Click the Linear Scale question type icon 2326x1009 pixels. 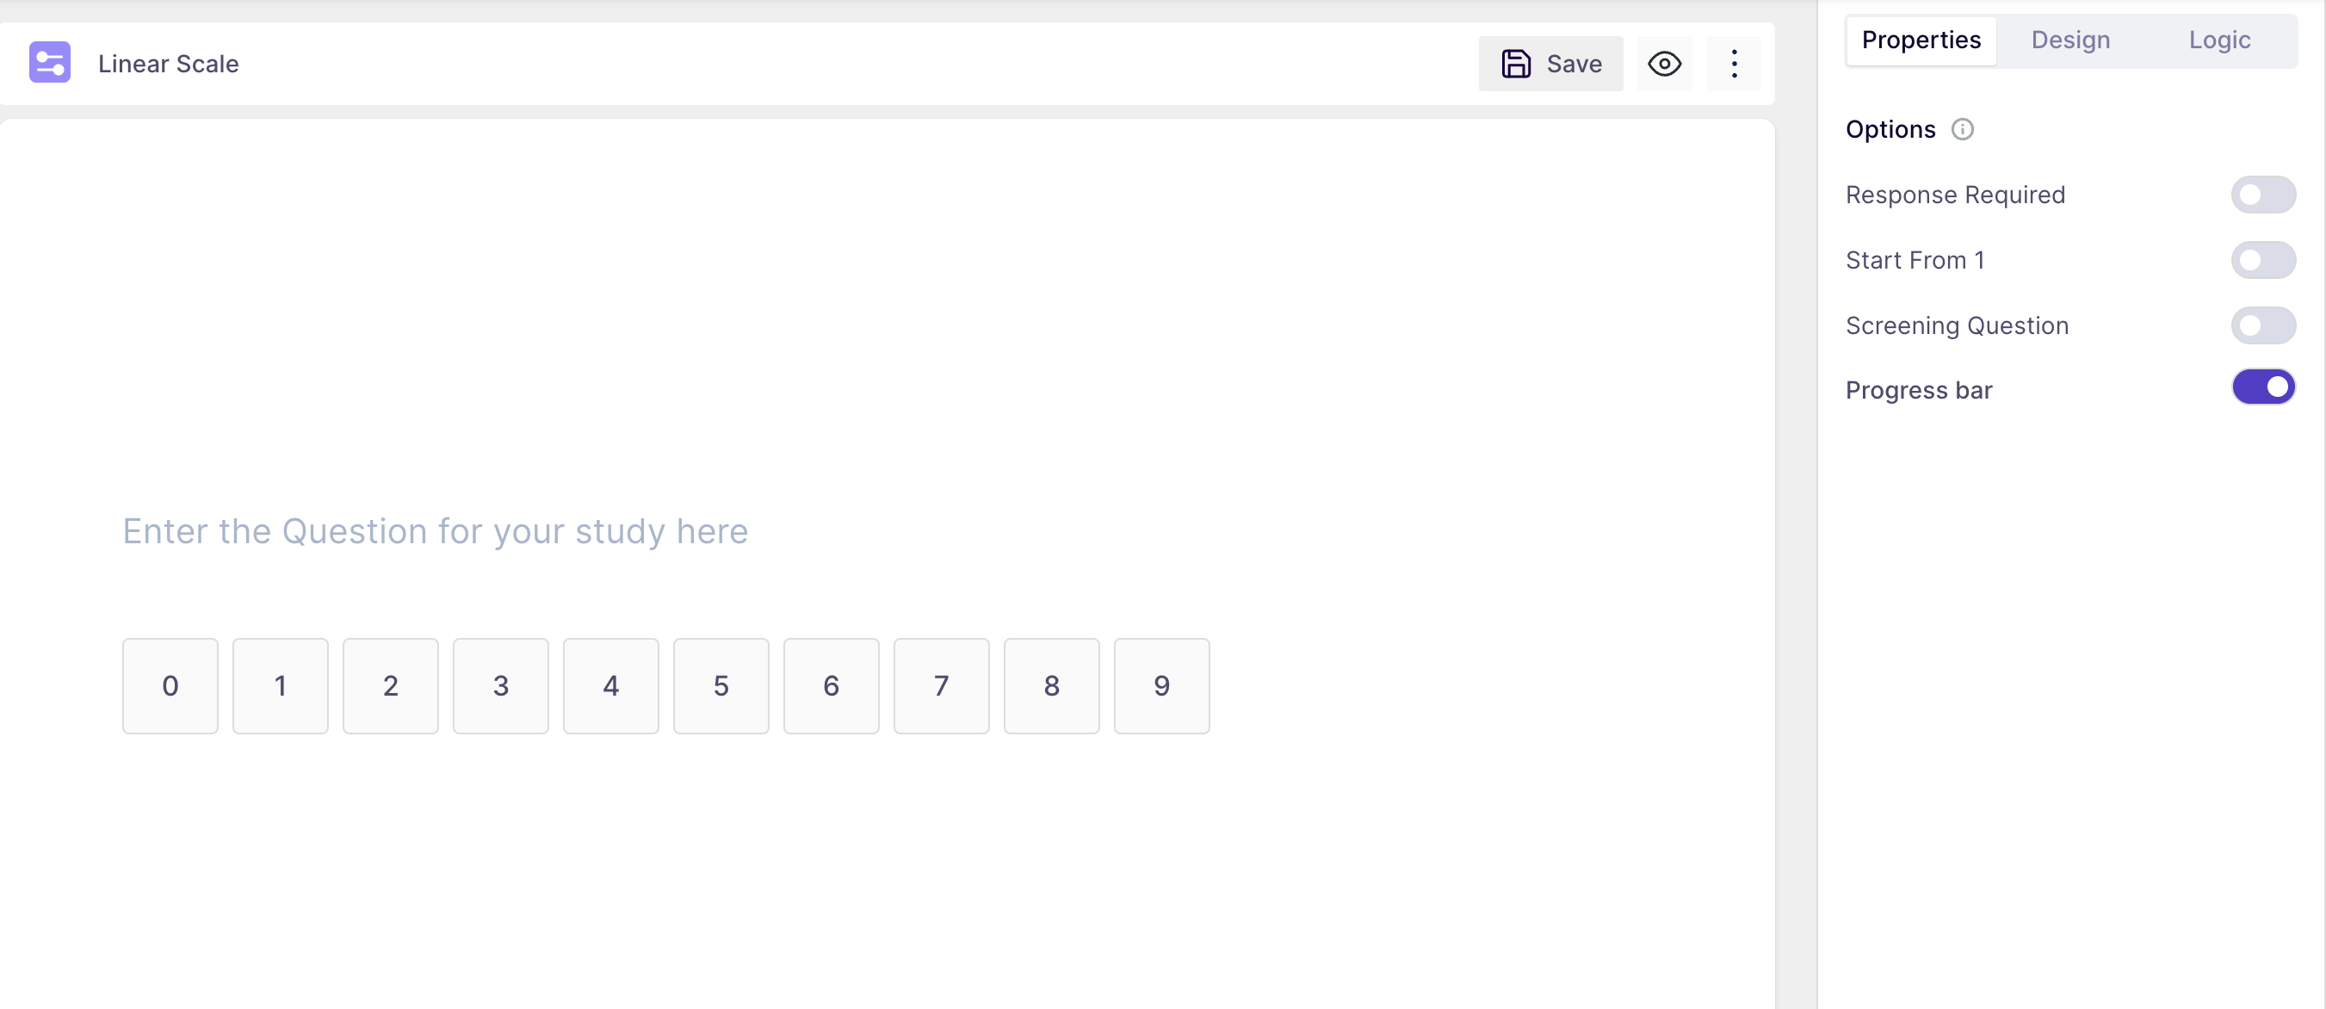point(50,63)
